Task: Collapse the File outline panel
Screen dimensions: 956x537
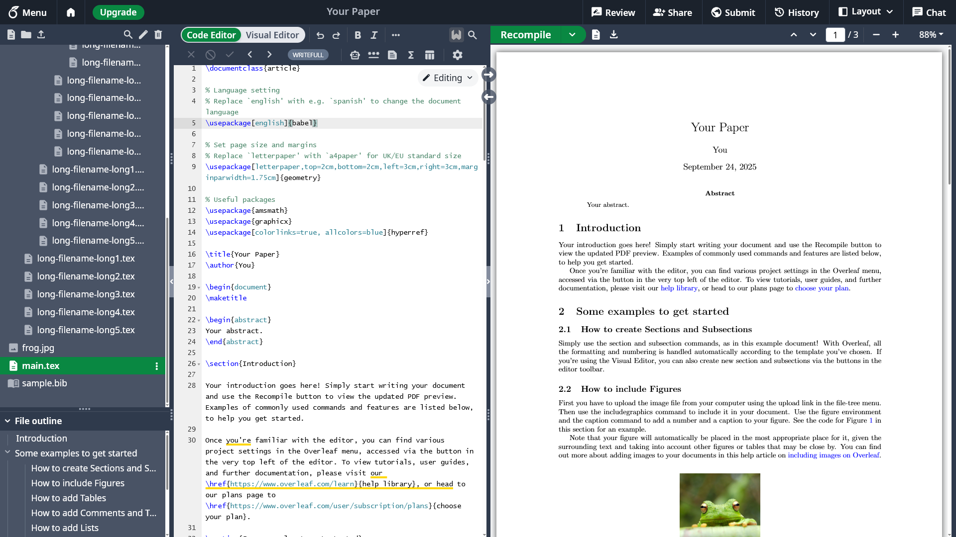Action: (8, 421)
